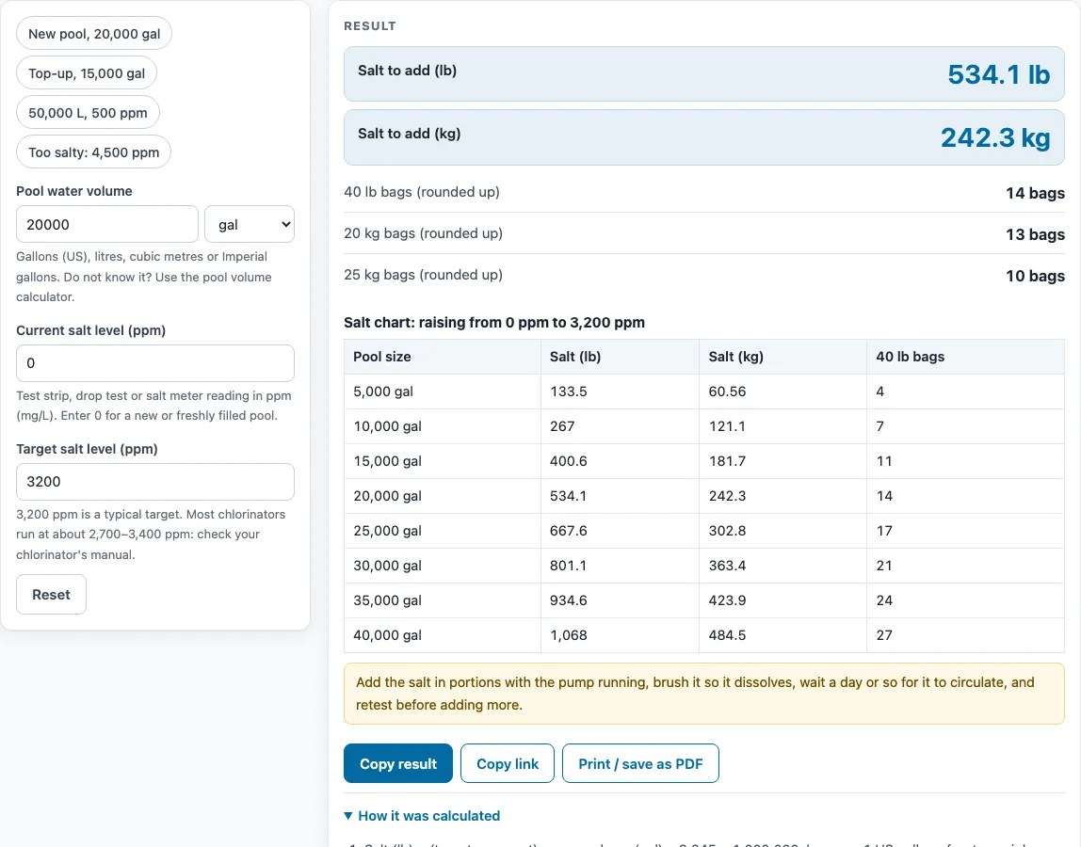Click the 400.6 lb cell
This screenshot has width=1081, height=847.
[620, 461]
